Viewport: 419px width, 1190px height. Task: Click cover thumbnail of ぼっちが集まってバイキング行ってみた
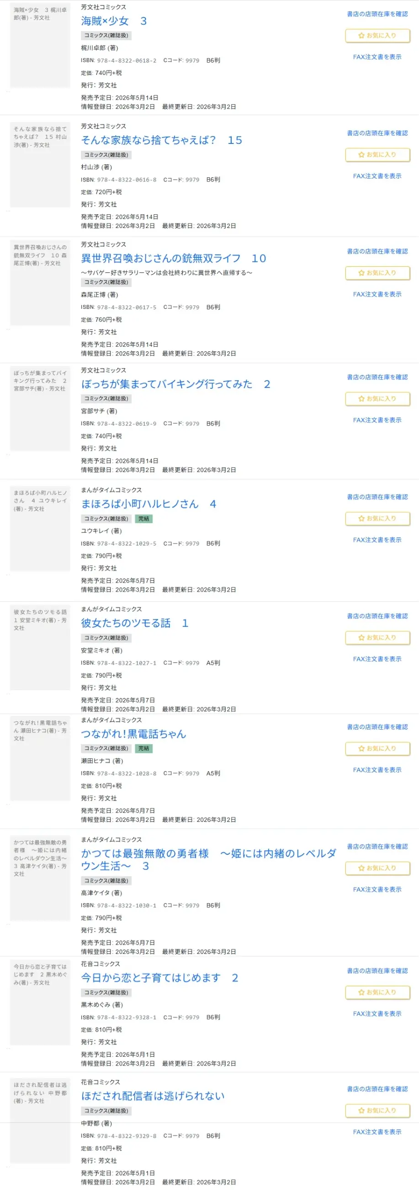coord(40,408)
